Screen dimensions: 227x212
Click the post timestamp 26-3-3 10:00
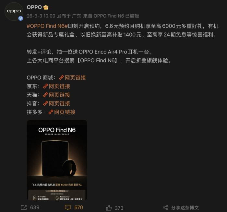(41, 16)
